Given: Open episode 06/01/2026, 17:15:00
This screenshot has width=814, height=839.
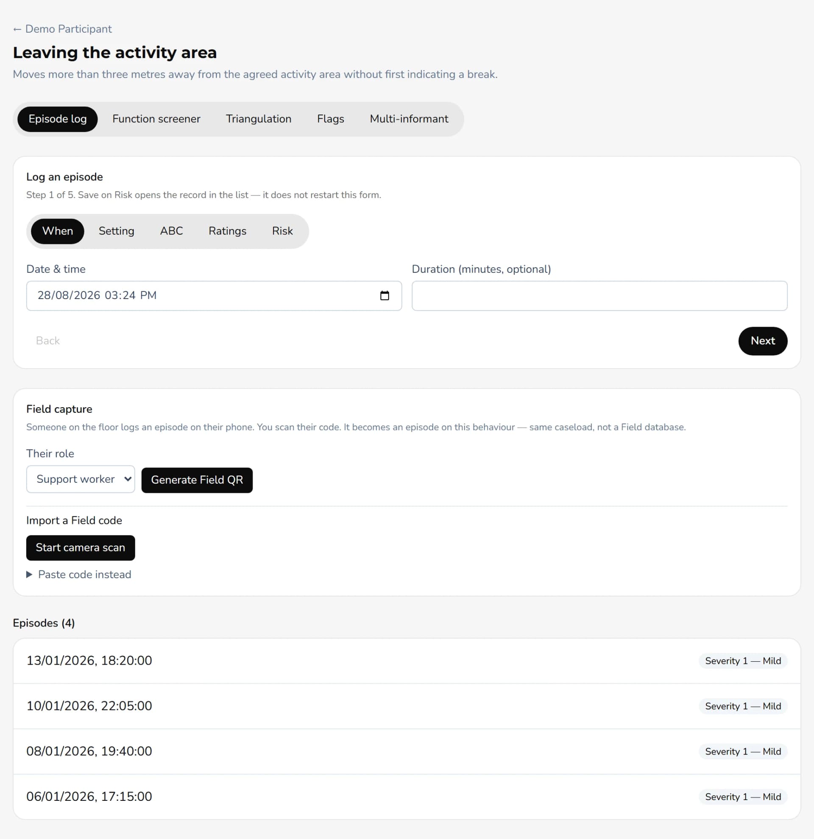Looking at the screenshot, I should (x=407, y=797).
